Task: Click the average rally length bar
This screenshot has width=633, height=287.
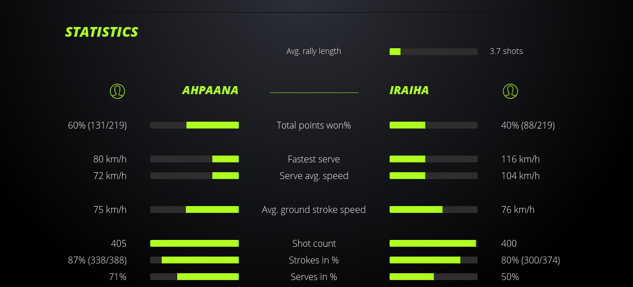Action: click(433, 52)
